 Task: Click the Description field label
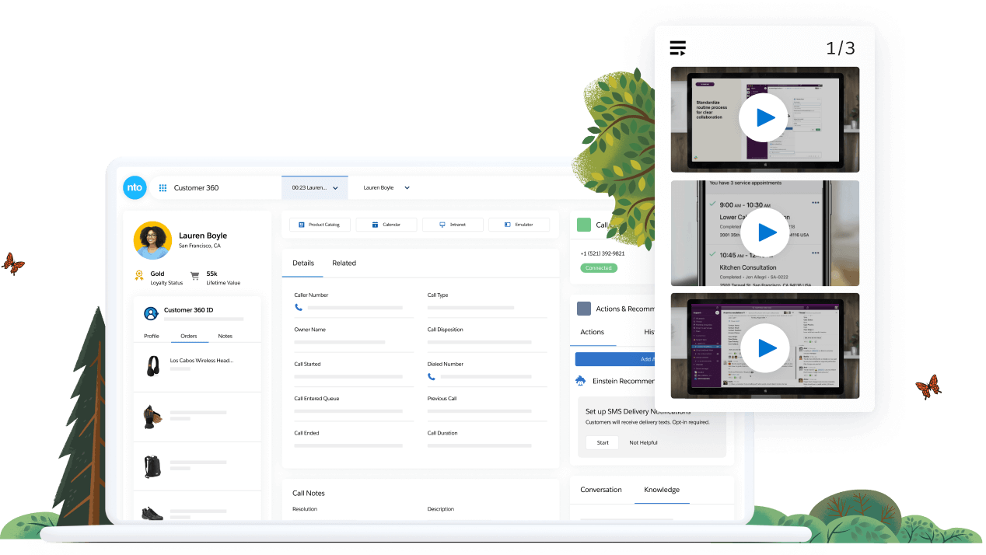pos(441,509)
